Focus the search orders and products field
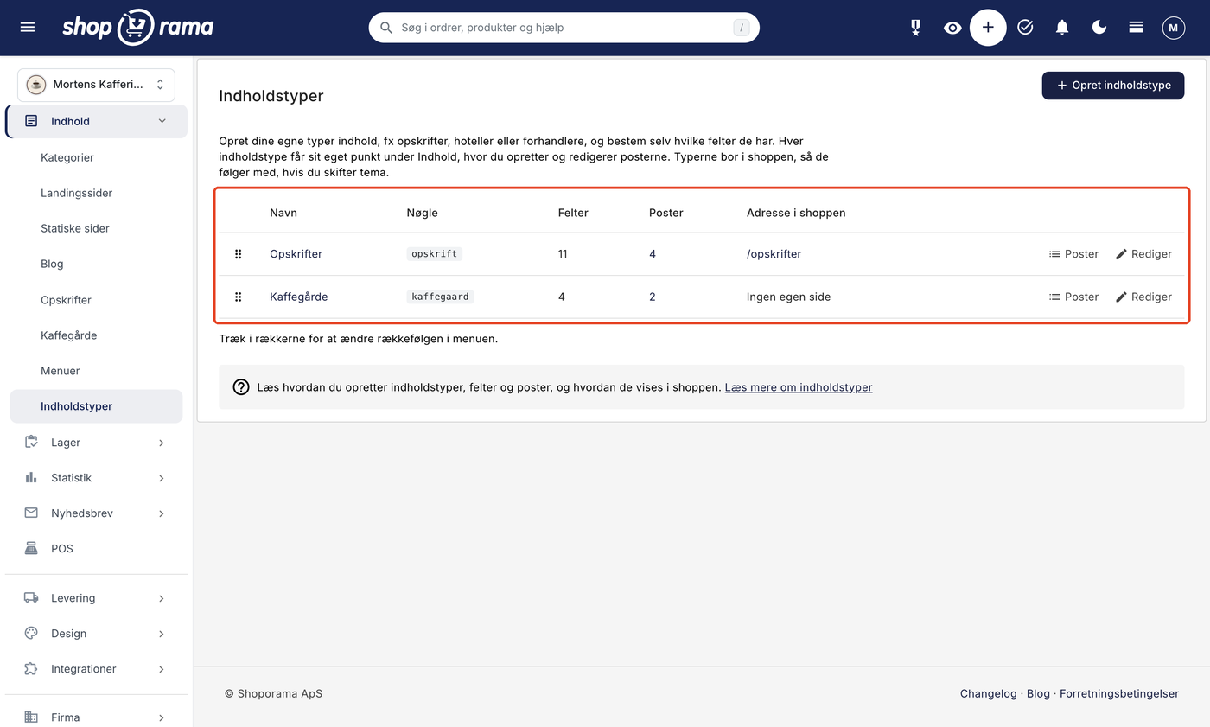 pyautogui.click(x=564, y=28)
